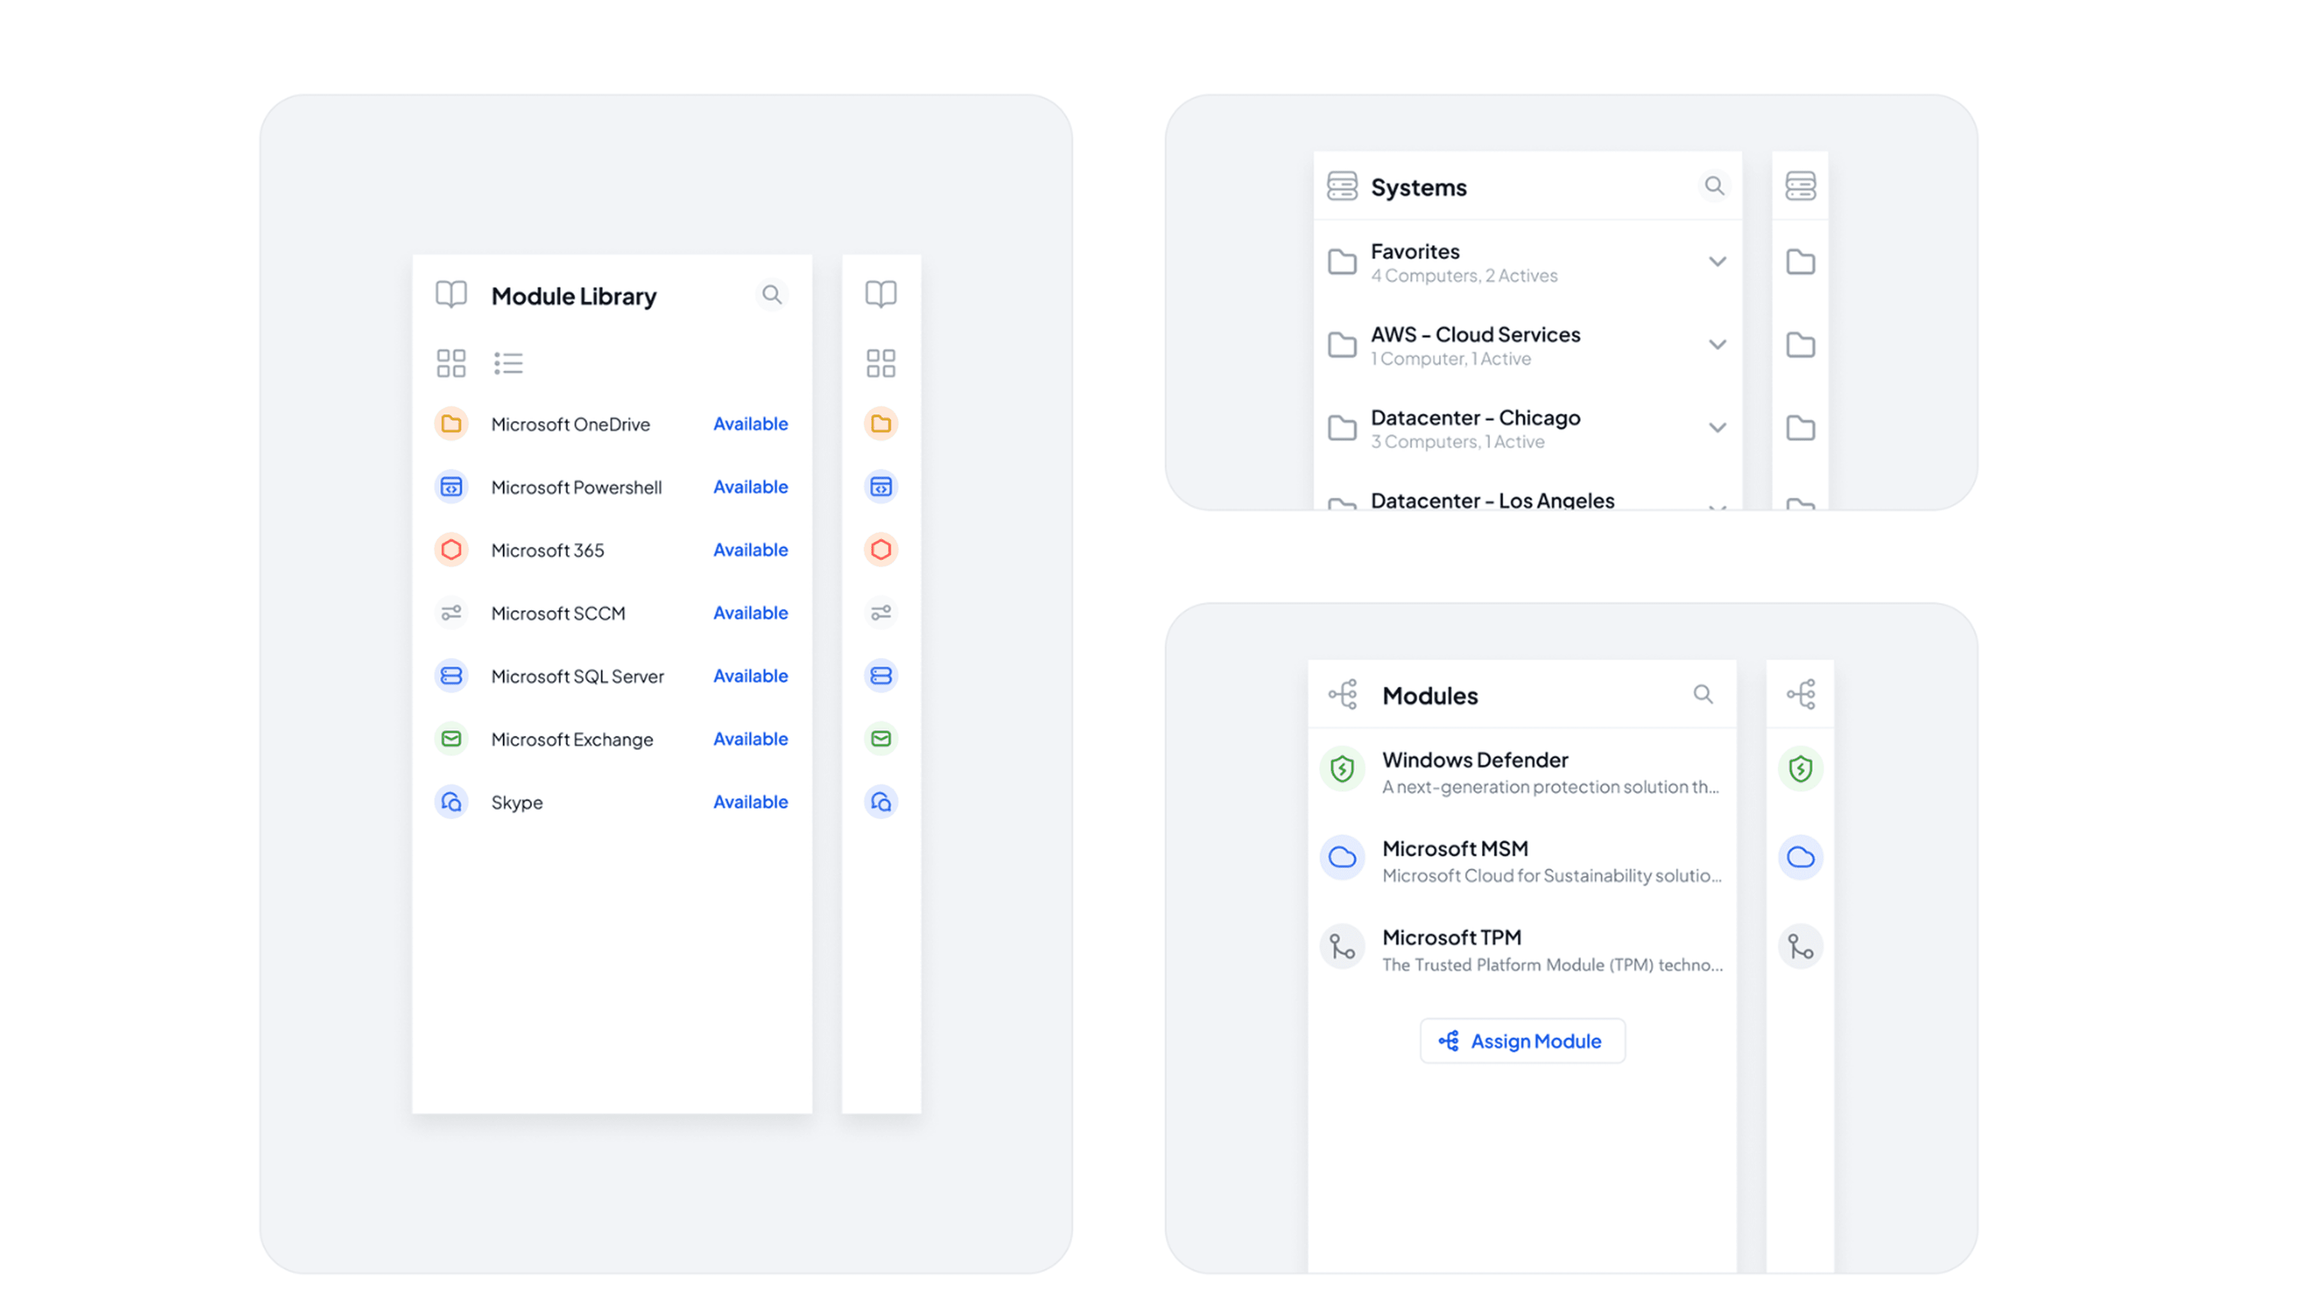Click the Microsoft SCCM sliders icon
This screenshot has width=2299, height=1293.
tap(451, 613)
